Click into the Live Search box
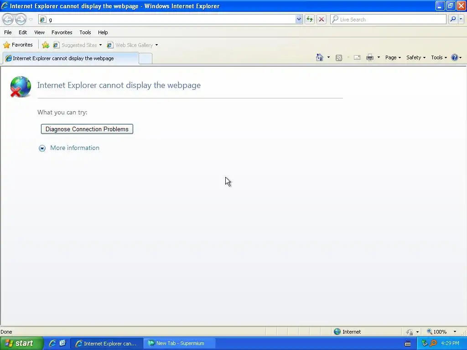The width and height of the screenshot is (467, 350). tap(388, 19)
